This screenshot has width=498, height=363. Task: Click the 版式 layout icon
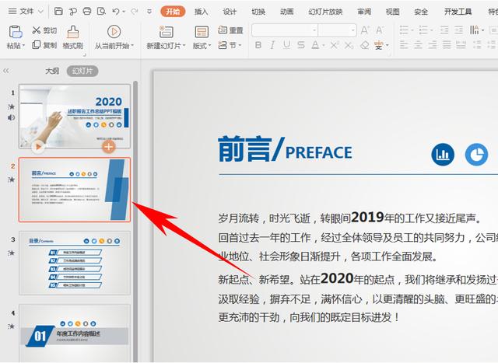(x=202, y=32)
